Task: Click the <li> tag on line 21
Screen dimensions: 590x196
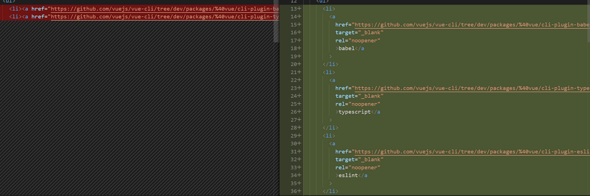Action: pyautogui.click(x=329, y=72)
